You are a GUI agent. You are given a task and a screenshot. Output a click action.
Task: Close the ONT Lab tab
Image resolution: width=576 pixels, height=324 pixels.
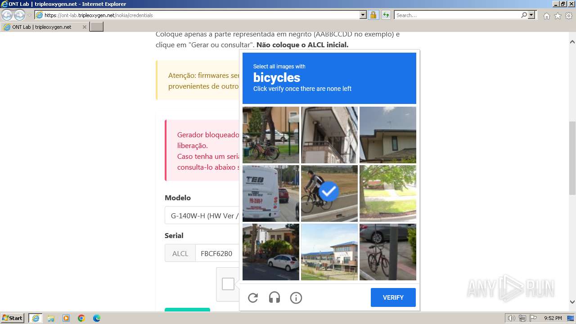[84, 27]
